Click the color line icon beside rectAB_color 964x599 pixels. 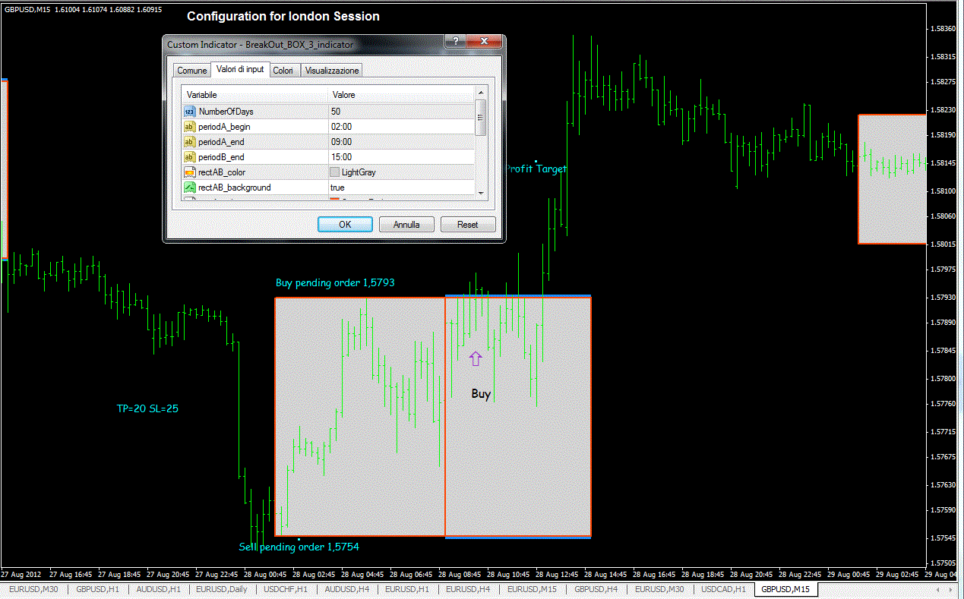190,172
